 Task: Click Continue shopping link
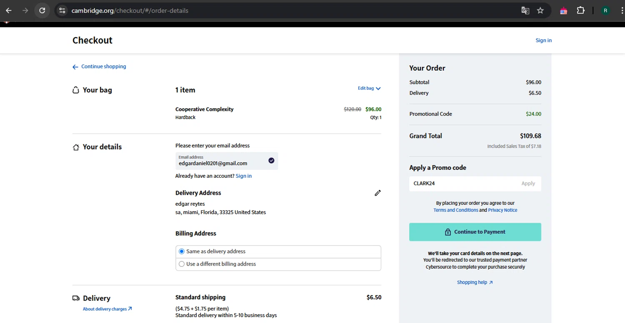pyautogui.click(x=103, y=67)
